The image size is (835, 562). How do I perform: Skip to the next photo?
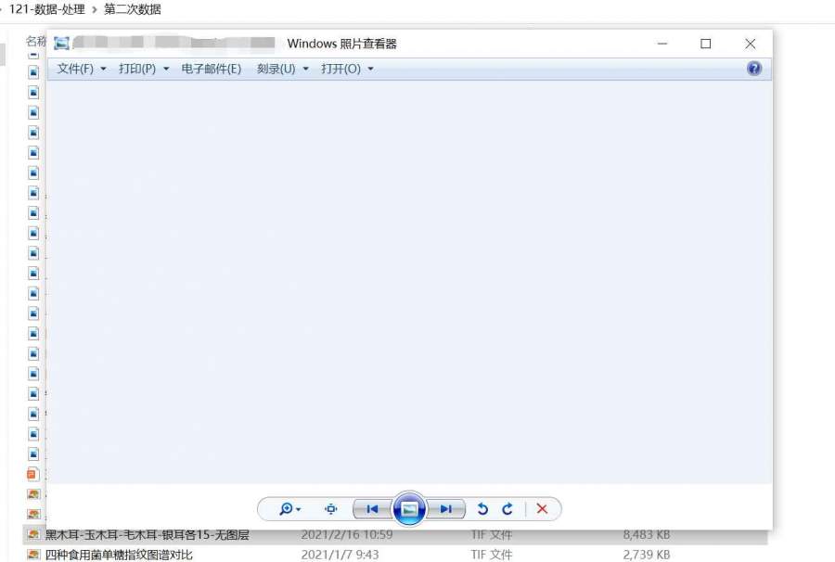click(445, 509)
